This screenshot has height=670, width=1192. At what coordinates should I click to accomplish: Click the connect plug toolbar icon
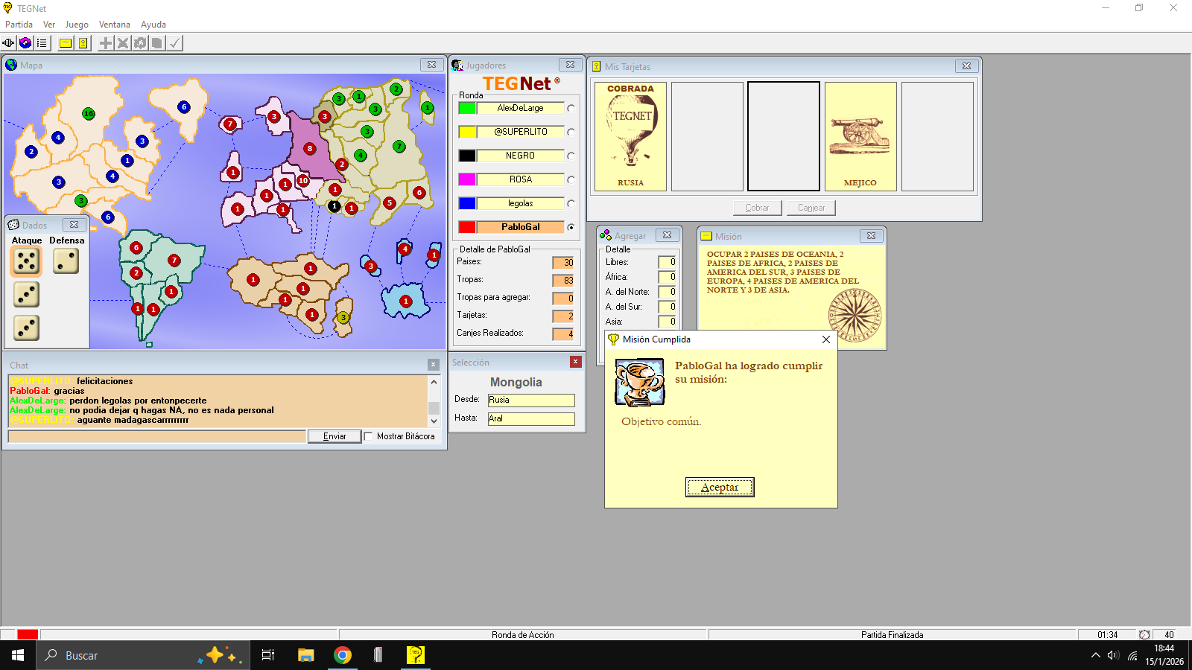coord(9,43)
